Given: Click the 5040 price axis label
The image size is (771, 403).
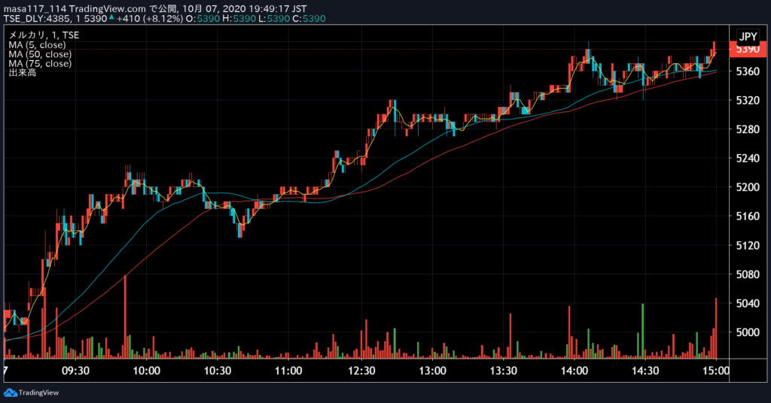Looking at the screenshot, I should point(748,303).
